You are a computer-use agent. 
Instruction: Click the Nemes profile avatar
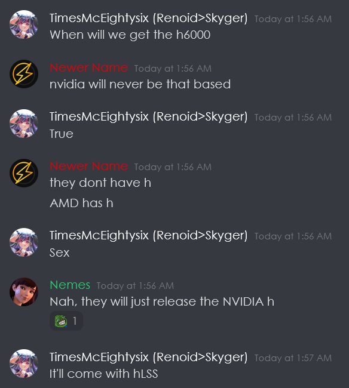point(24,292)
